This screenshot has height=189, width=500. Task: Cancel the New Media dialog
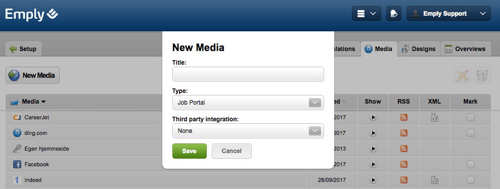coord(232,151)
